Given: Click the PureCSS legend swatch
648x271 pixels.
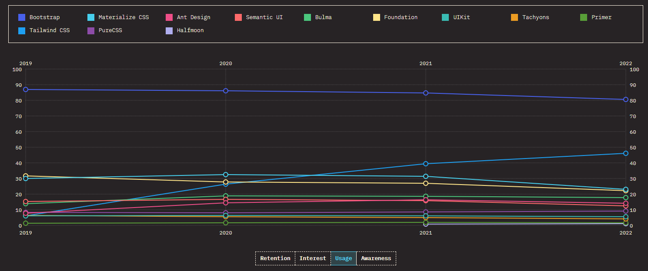Looking at the screenshot, I should [91, 30].
